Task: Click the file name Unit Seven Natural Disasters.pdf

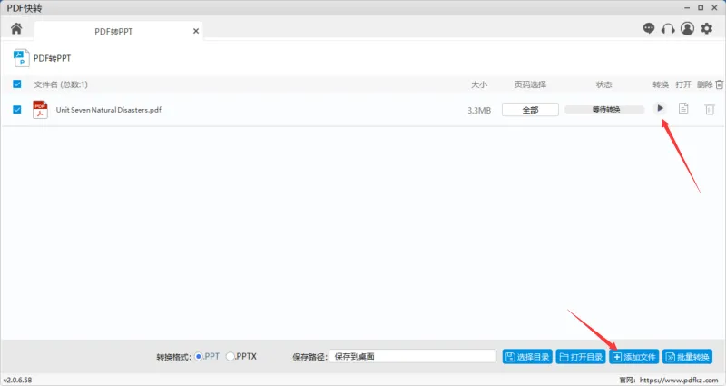Action: pos(109,110)
